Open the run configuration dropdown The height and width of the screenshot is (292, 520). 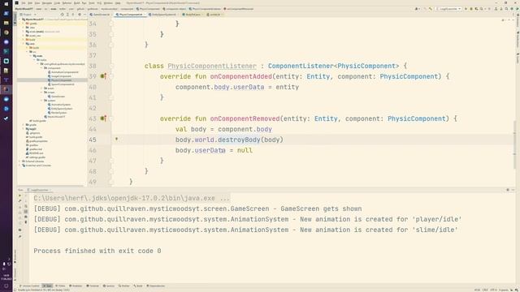[x=448, y=9]
